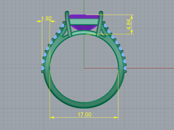This screenshot has height=130, width=174.
Task: Click the green ring shank at bottom
Action: (x=84, y=105)
